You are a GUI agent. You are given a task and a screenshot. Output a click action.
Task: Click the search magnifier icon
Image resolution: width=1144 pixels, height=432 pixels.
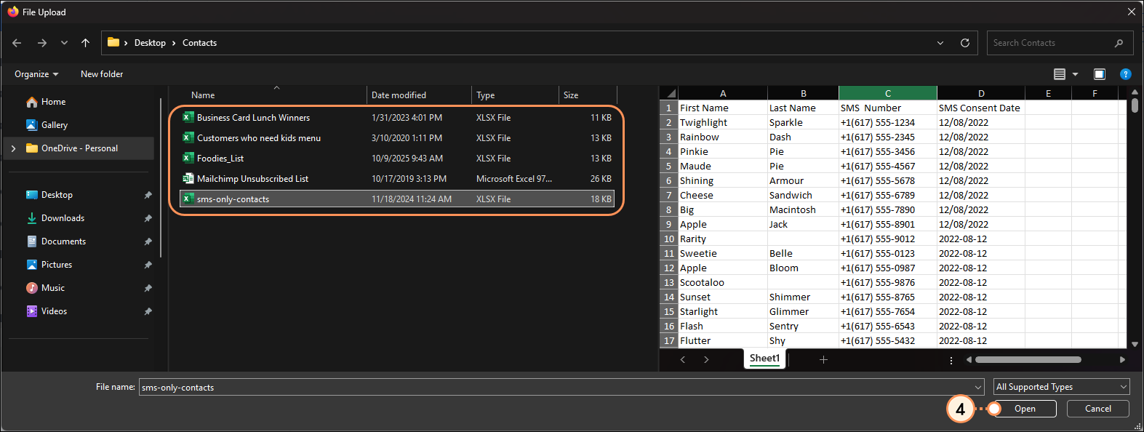coord(1119,43)
